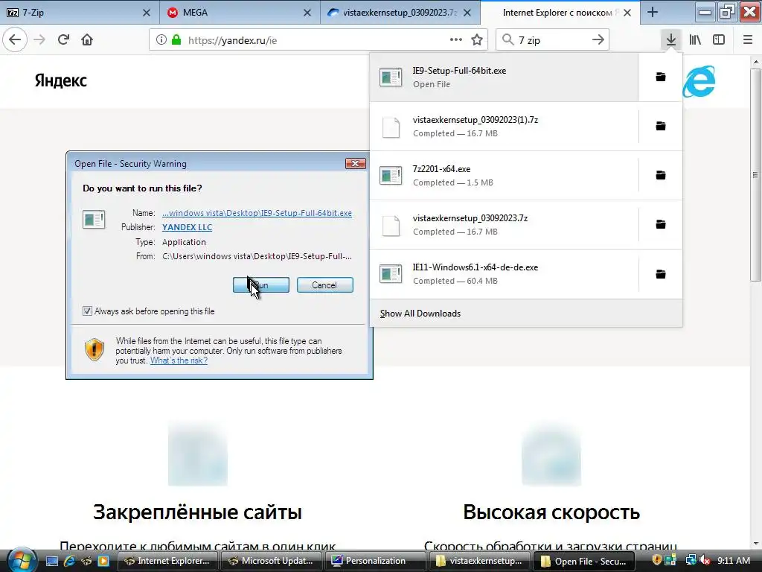This screenshot has width=762, height=572.
Task: Open containing folder for 7z2201-x64.exe
Action: (661, 175)
